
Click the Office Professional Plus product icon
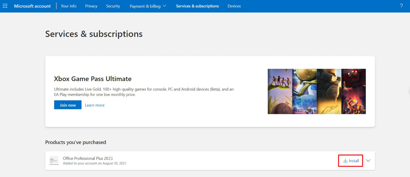(x=54, y=161)
